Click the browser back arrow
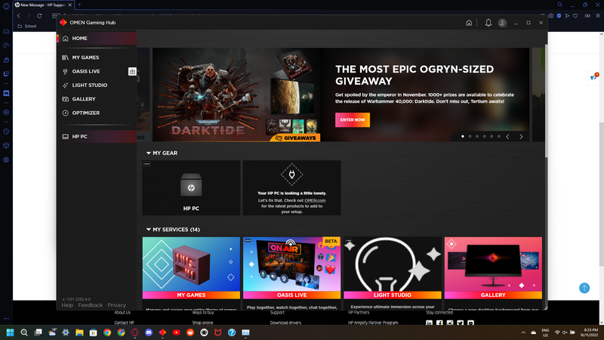Viewport: 604px width, 340px height. (x=18, y=16)
